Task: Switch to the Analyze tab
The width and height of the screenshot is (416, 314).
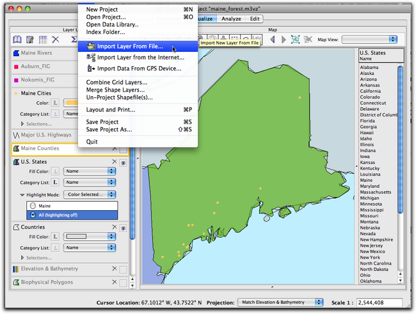Action: click(x=232, y=19)
